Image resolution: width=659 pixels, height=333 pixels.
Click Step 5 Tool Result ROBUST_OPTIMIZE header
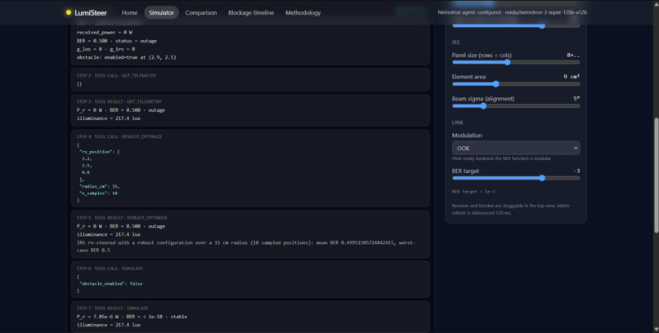tap(122, 218)
